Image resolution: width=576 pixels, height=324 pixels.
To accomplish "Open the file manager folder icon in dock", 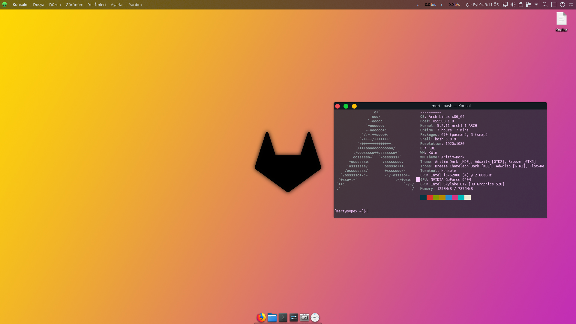I will [272, 317].
